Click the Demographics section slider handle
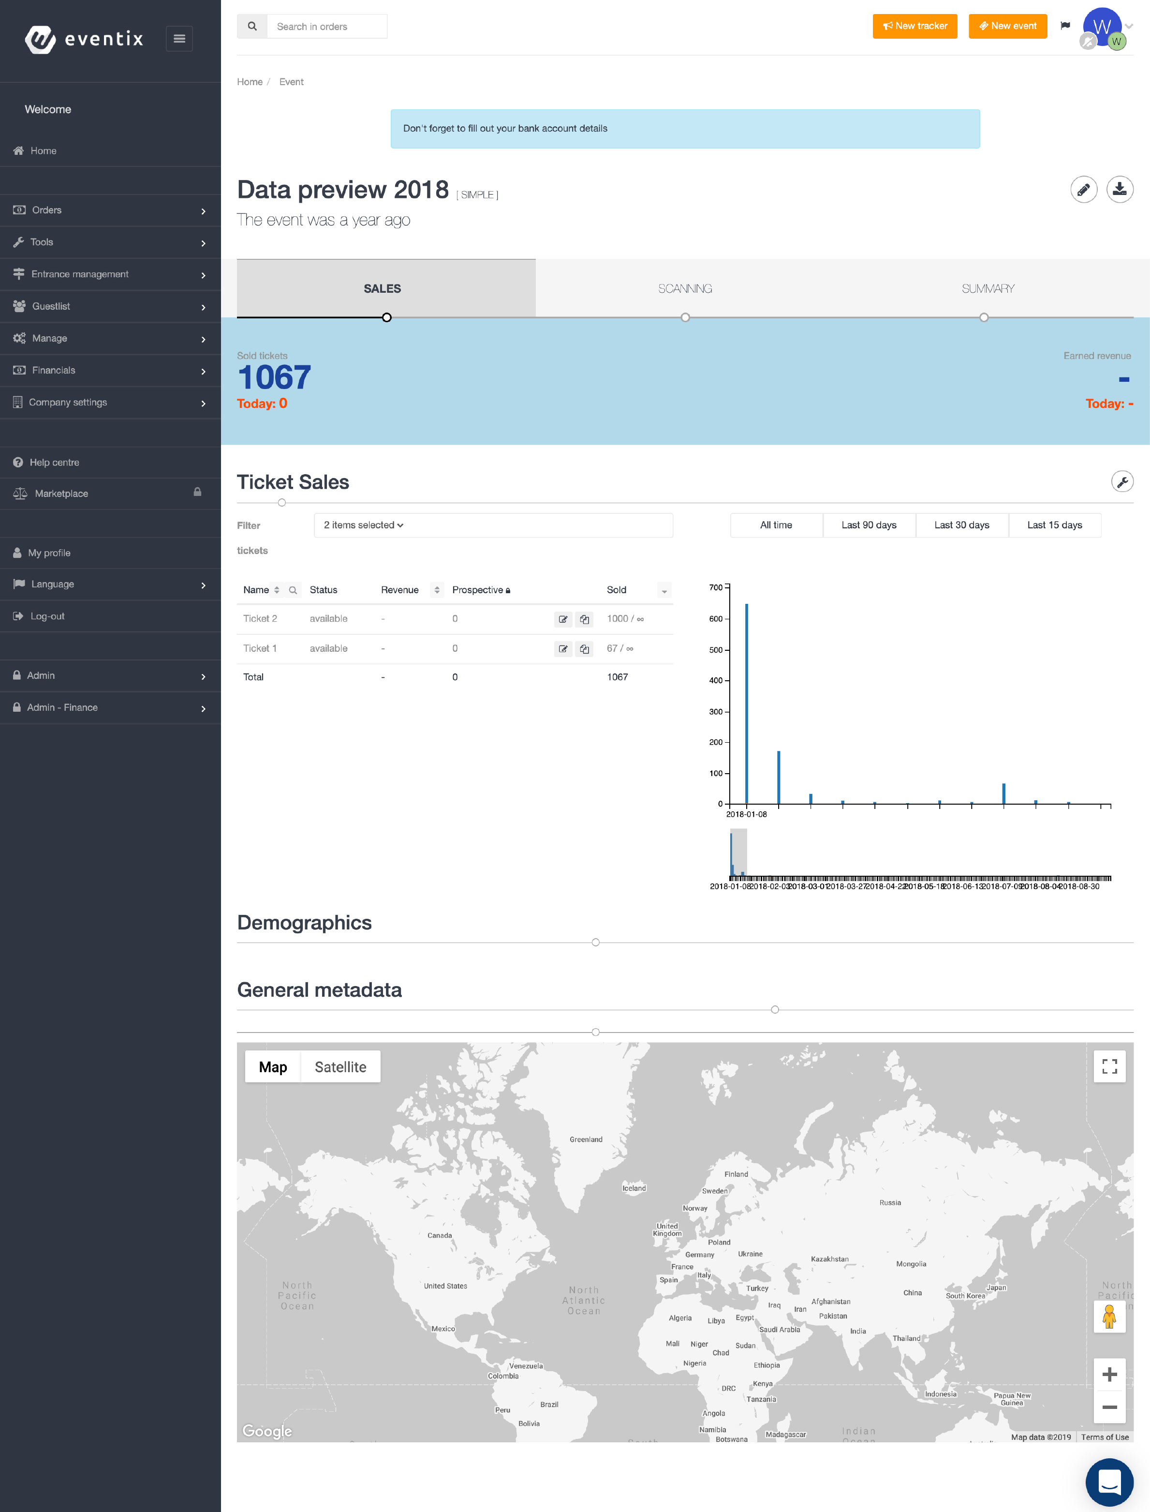This screenshot has height=1512, width=1150. tap(595, 942)
